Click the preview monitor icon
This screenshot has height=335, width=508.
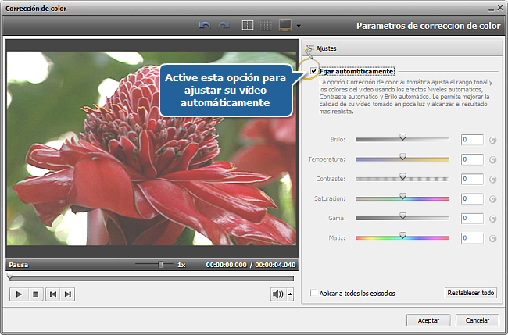[285, 26]
